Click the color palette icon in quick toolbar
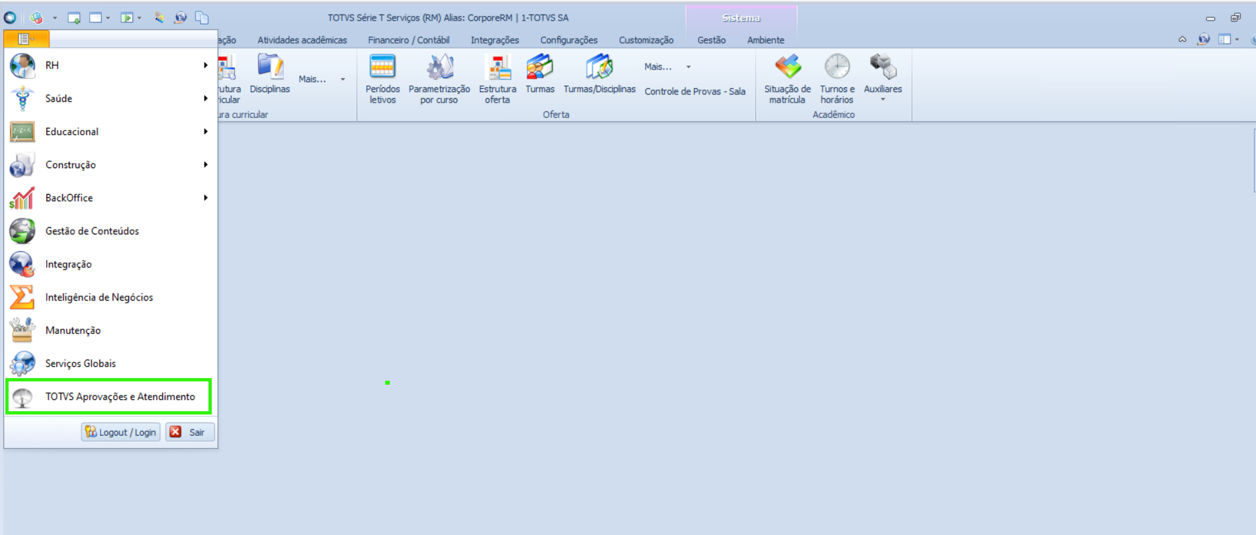This screenshot has height=535, width=1256. (159, 18)
